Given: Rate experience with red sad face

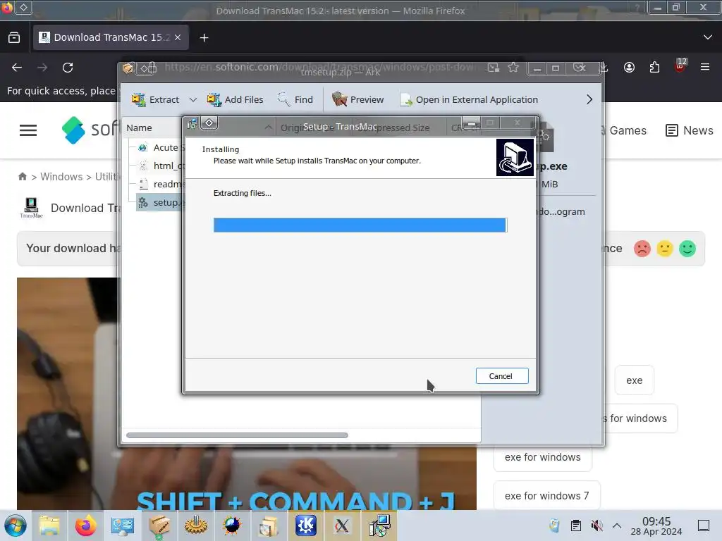Looking at the screenshot, I should pos(642,249).
